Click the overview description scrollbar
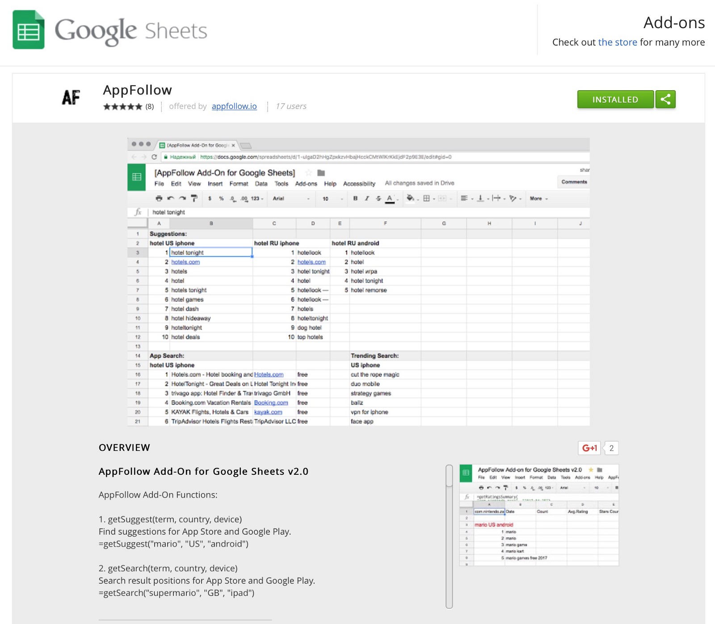This screenshot has height=624, width=715. 449,536
